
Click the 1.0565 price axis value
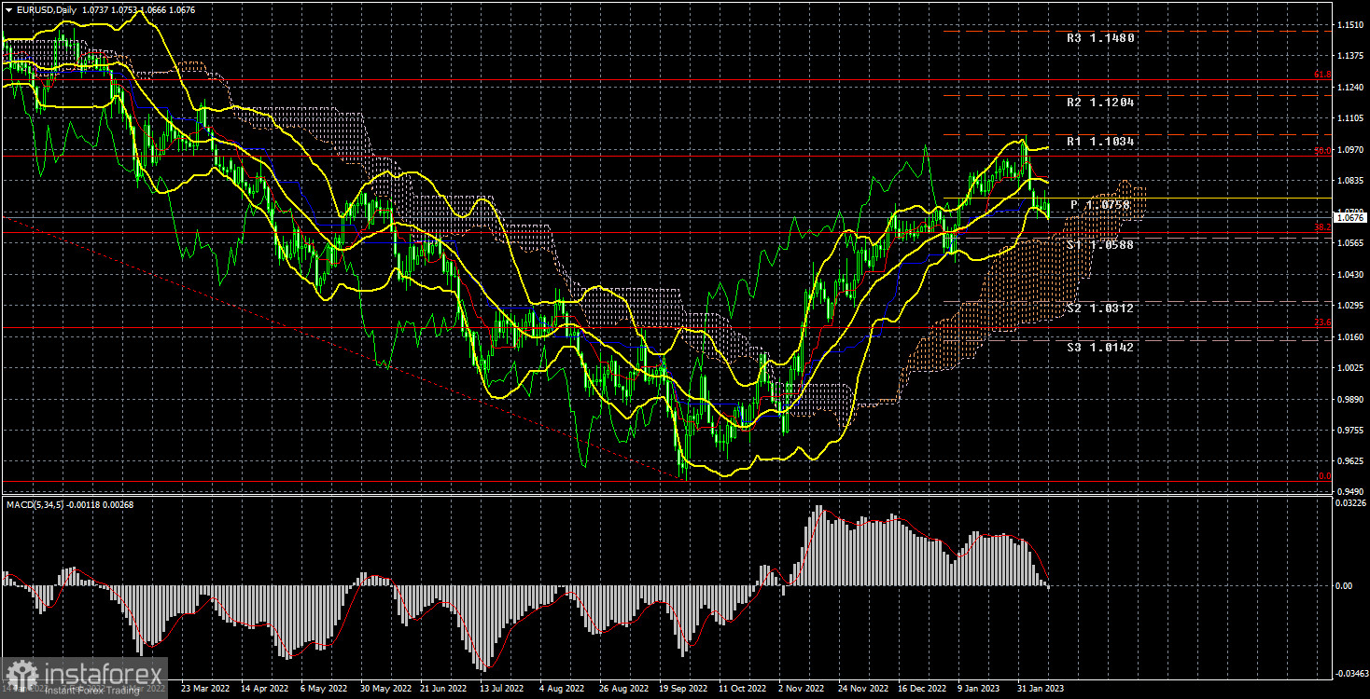point(1349,243)
